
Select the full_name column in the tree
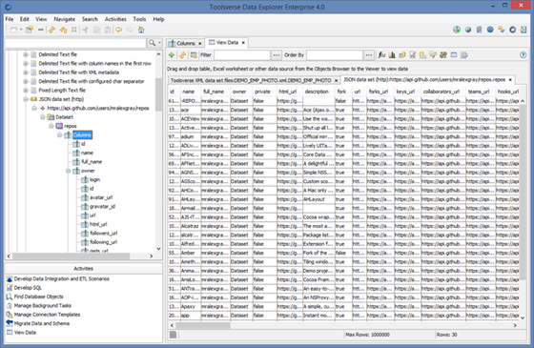[92, 162]
